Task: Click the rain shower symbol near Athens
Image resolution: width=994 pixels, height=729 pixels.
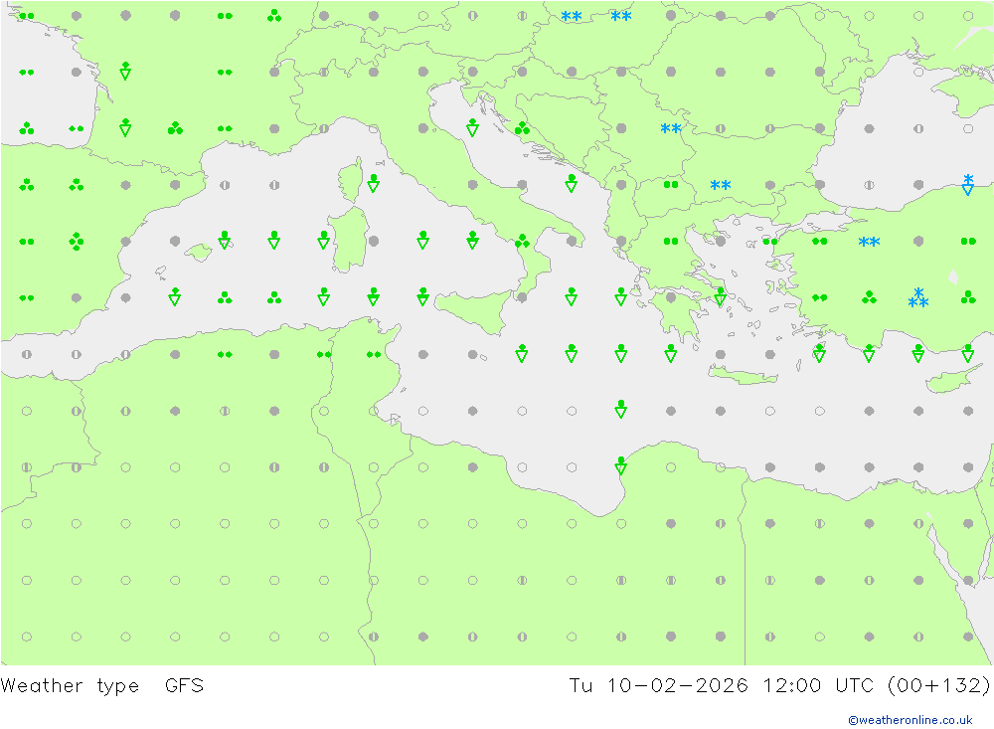Action: coord(721,296)
